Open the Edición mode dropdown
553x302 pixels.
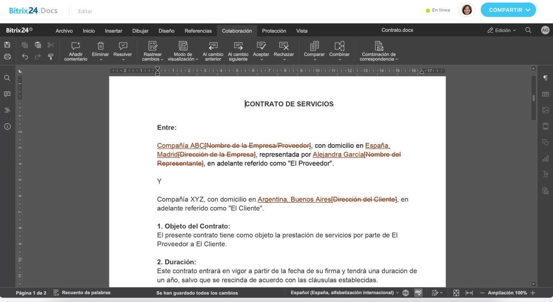[x=502, y=30]
